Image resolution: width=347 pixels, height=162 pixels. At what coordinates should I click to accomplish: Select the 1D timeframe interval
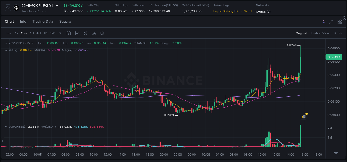coord(45,33)
